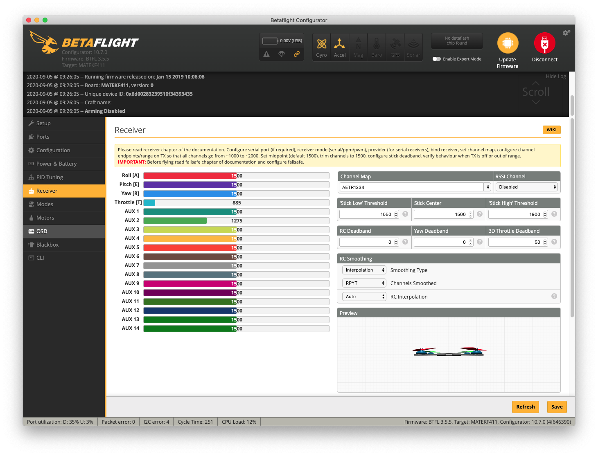The height and width of the screenshot is (456, 598).
Task: Click the Update Firmware chip icon
Action: click(x=508, y=43)
